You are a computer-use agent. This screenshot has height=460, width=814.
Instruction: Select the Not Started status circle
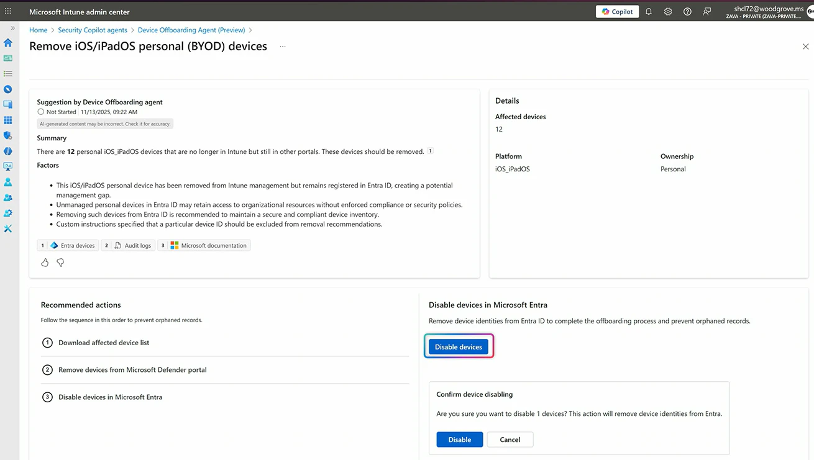[x=40, y=112]
